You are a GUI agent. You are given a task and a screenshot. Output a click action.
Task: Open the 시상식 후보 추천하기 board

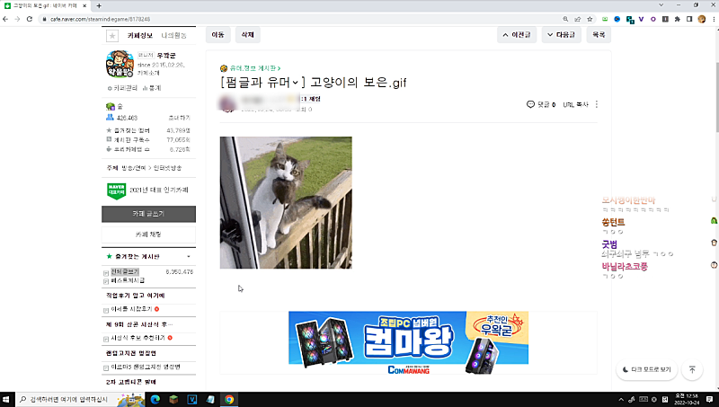tap(138, 338)
